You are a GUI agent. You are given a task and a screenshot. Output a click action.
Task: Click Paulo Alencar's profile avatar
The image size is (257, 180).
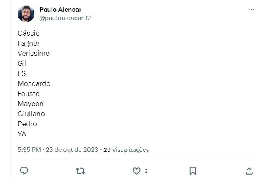point(26,14)
